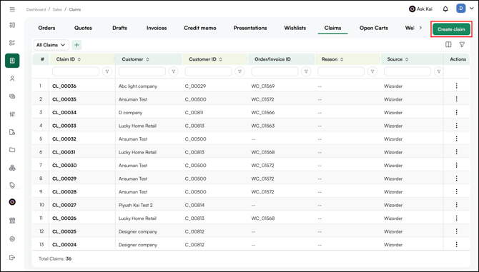Viewport: 479px width, 272px height.
Task: Expand the All Claims dropdown
Action: point(51,45)
